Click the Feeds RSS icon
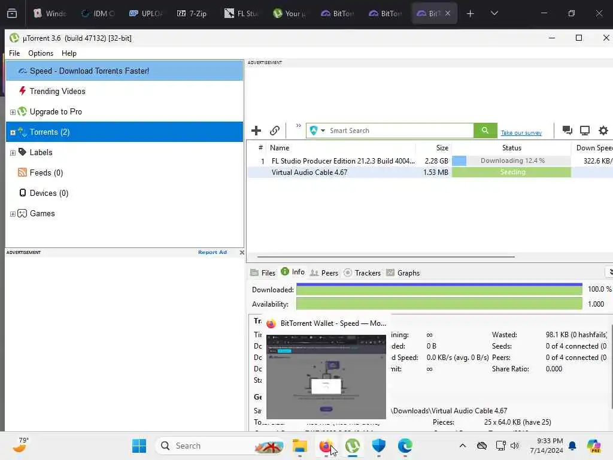Screen dimensions: 613x460 point(22,172)
